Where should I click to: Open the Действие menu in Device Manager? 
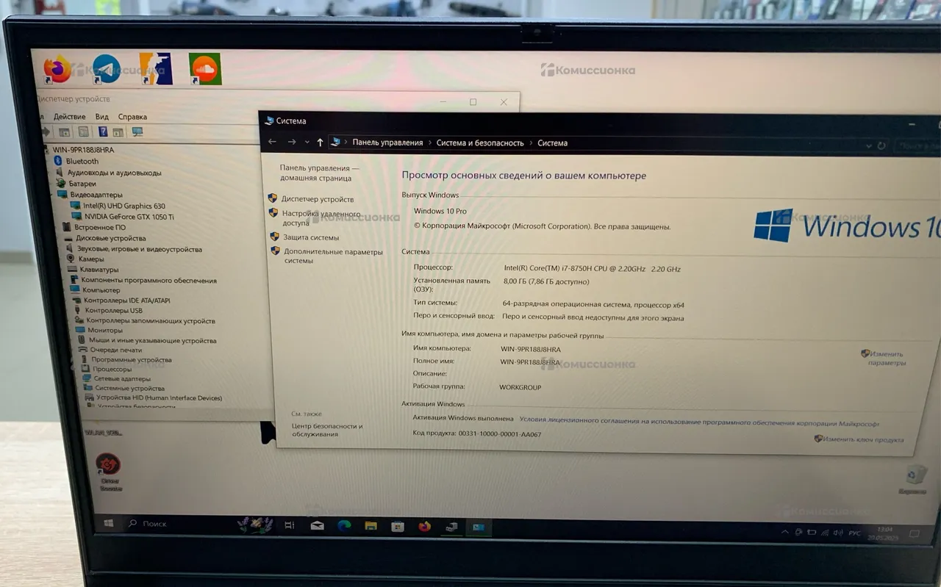pos(70,116)
